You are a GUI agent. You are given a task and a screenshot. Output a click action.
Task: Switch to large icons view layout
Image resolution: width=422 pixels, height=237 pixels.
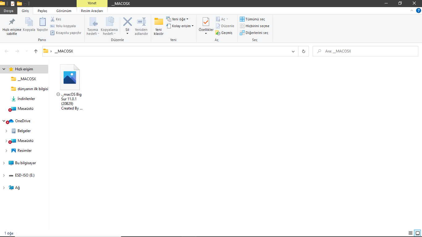(417, 233)
